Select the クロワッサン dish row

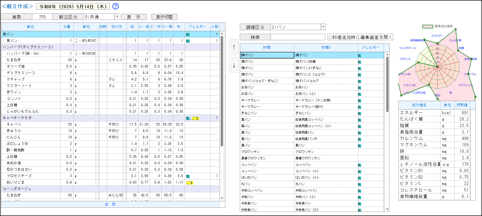click(312, 152)
